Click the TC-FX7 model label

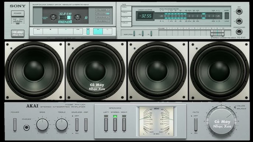pyautogui.click(x=241, y=38)
